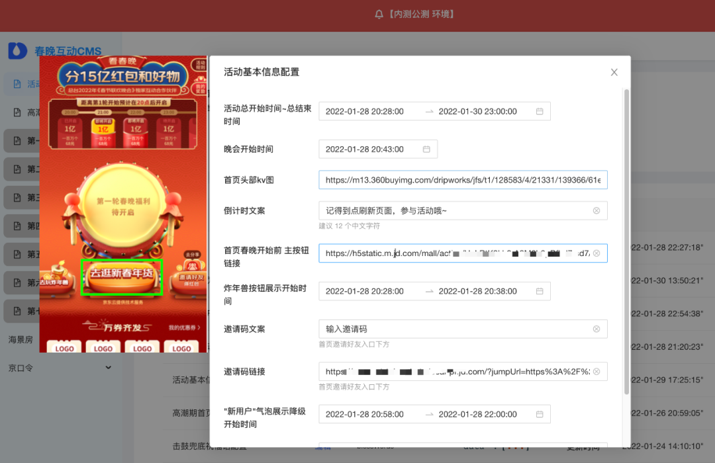715x463 pixels.
Task: Click the 晚会开始时间 date field 2022-01-28 20:43:00
Action: tap(378, 149)
